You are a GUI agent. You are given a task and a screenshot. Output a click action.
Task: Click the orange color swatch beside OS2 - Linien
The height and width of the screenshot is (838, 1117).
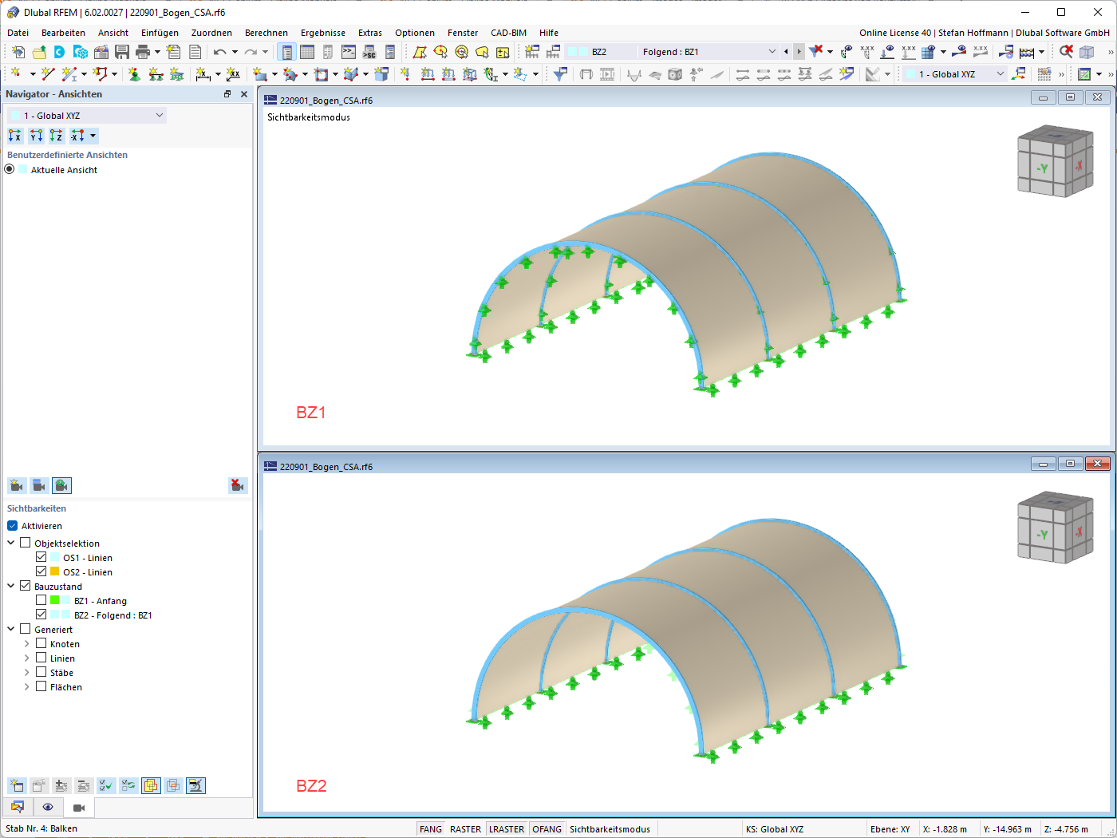click(55, 571)
